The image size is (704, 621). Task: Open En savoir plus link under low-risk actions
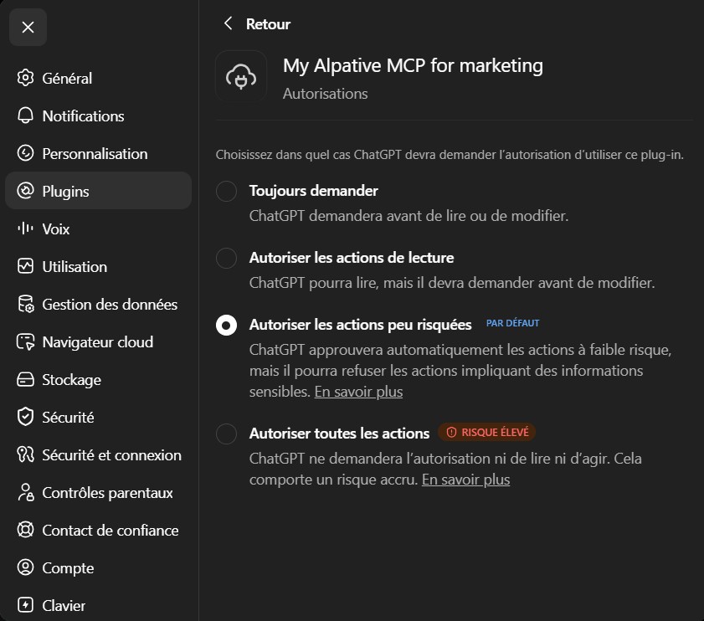pyautogui.click(x=358, y=392)
